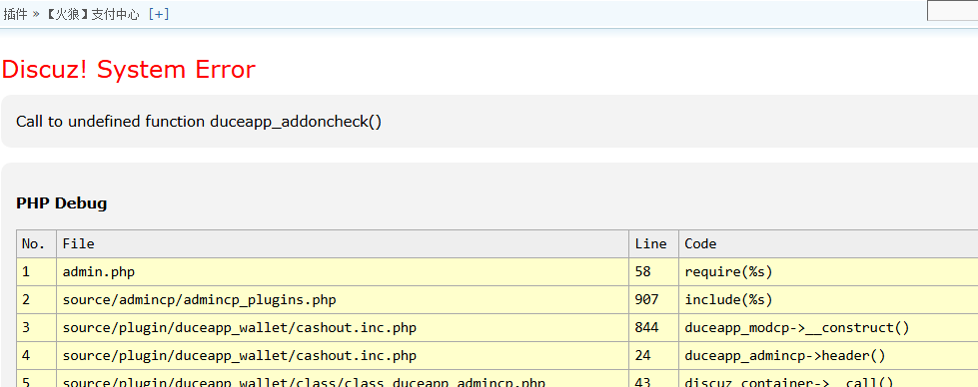
Task: Click the File column header
Action: [343, 243]
